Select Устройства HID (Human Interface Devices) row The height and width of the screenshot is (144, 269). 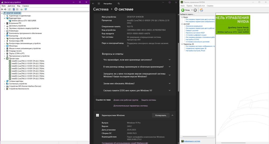[25, 86]
